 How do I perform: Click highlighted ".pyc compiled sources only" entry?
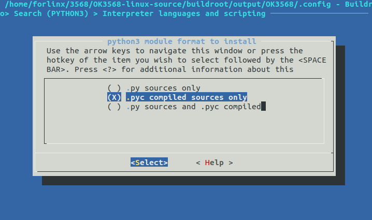(187, 97)
